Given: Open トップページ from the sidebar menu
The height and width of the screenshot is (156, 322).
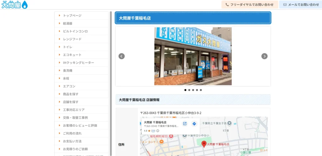Looking at the screenshot, I should [72, 16].
